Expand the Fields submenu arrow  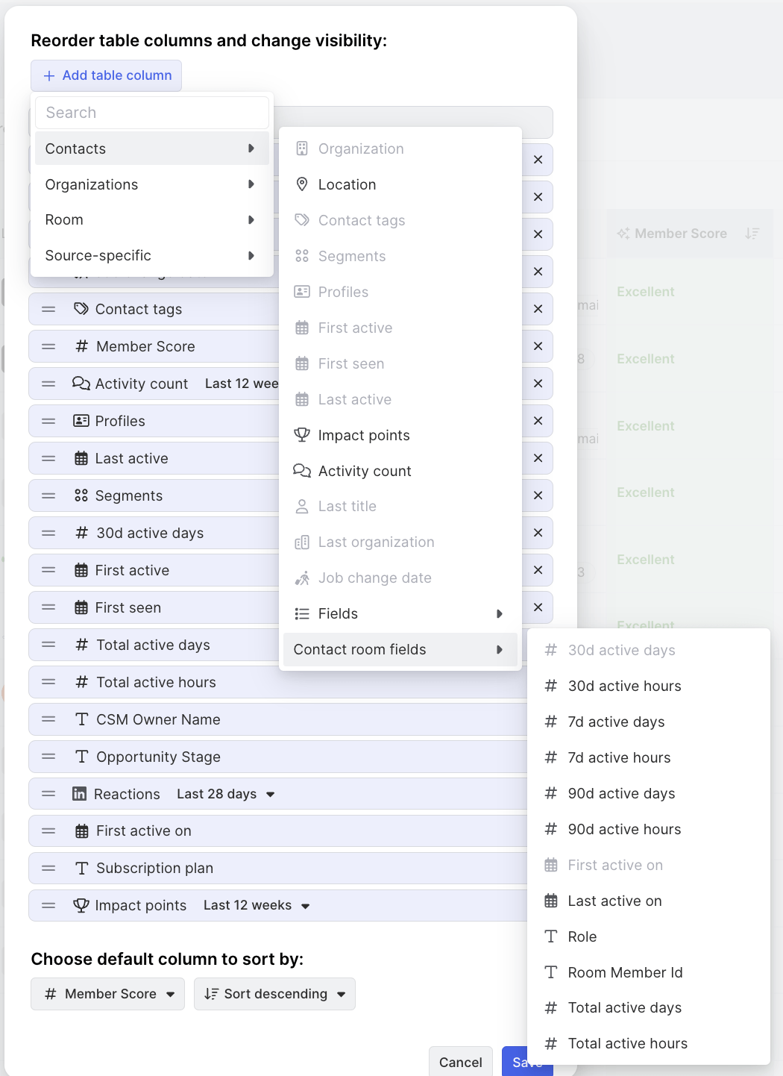(500, 613)
